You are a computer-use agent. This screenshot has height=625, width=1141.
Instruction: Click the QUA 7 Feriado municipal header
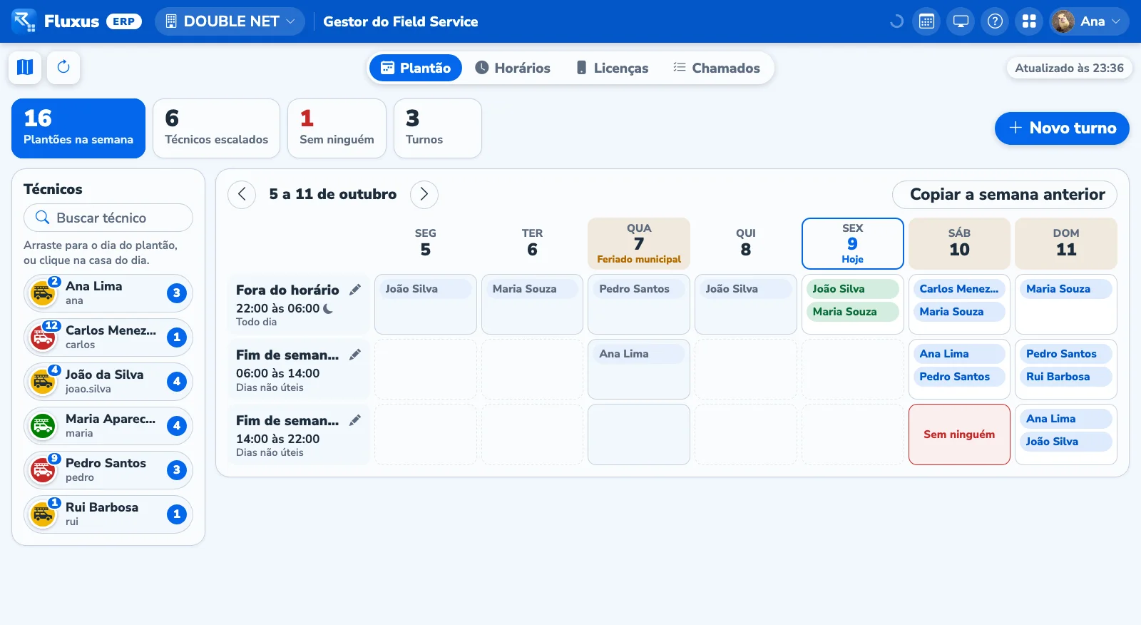tap(639, 243)
